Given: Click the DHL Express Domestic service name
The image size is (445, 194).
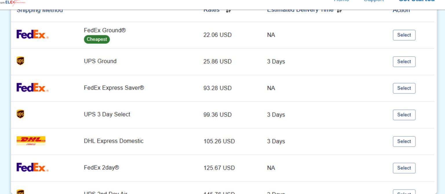Looking at the screenshot, I should tap(114, 141).
